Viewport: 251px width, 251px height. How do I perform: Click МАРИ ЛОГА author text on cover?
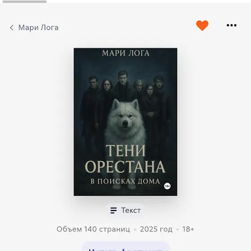click(x=125, y=53)
